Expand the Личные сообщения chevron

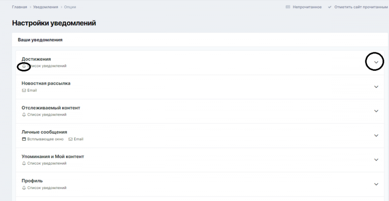point(376,136)
